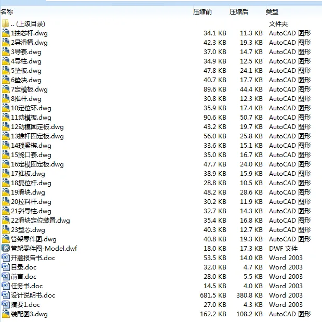Click the 19滑块.dwg file icon
Image resolution: width=322 pixels, height=322 pixels.
click(x=6, y=192)
